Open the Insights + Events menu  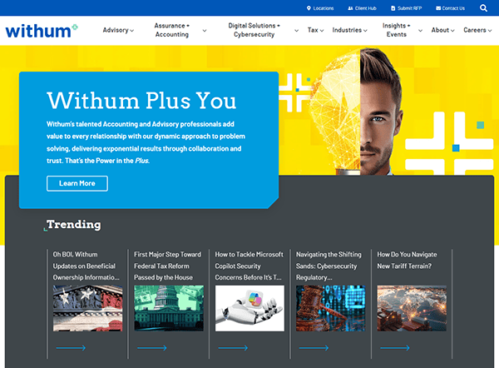[x=396, y=30]
